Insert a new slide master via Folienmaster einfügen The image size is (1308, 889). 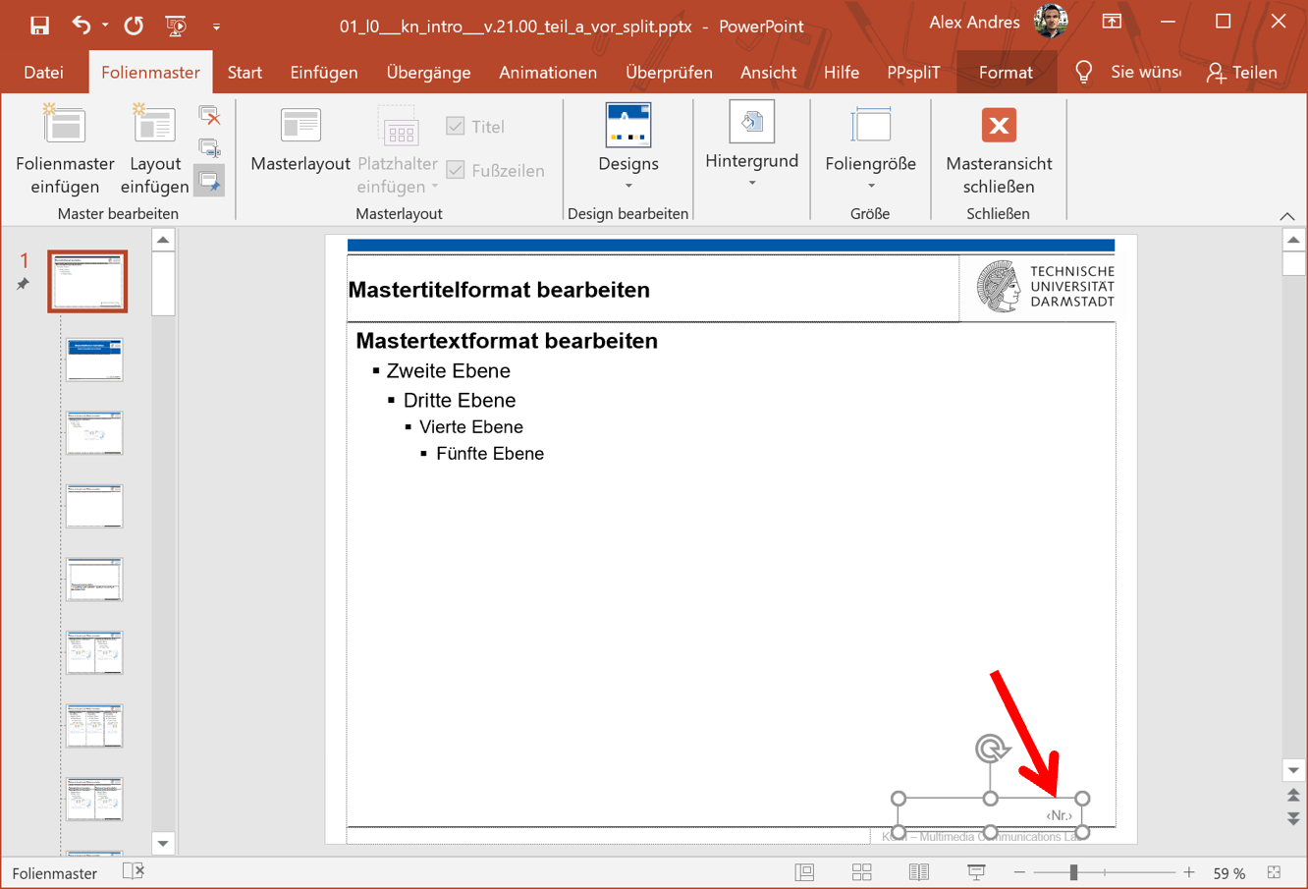click(x=63, y=147)
